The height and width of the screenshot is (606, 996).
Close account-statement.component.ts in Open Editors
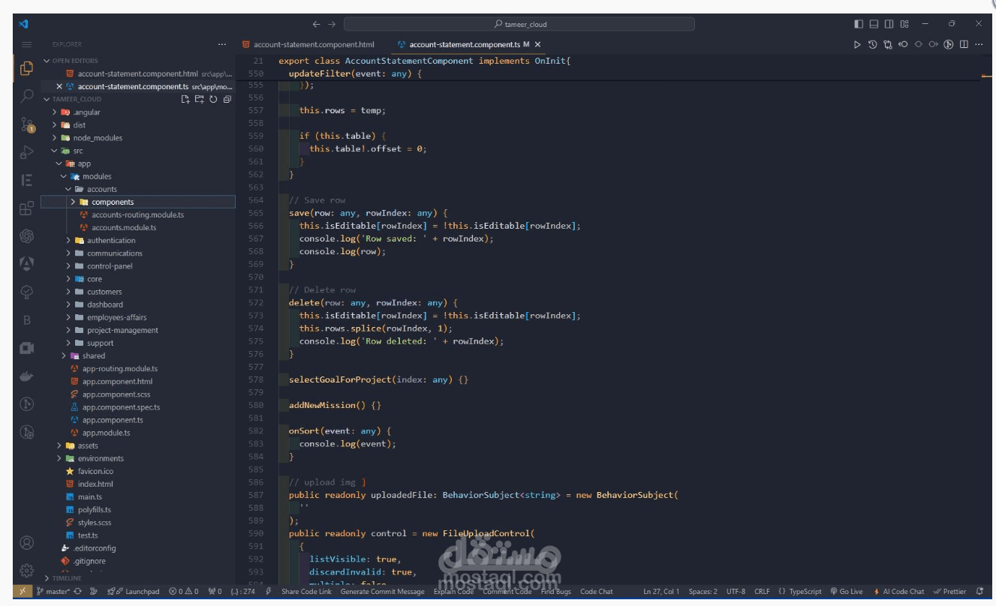(x=59, y=87)
